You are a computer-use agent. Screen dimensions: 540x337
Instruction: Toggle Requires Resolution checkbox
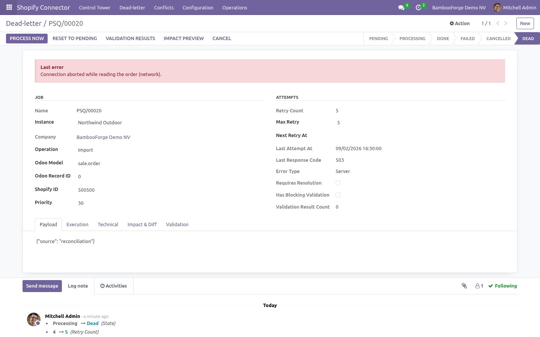338,183
